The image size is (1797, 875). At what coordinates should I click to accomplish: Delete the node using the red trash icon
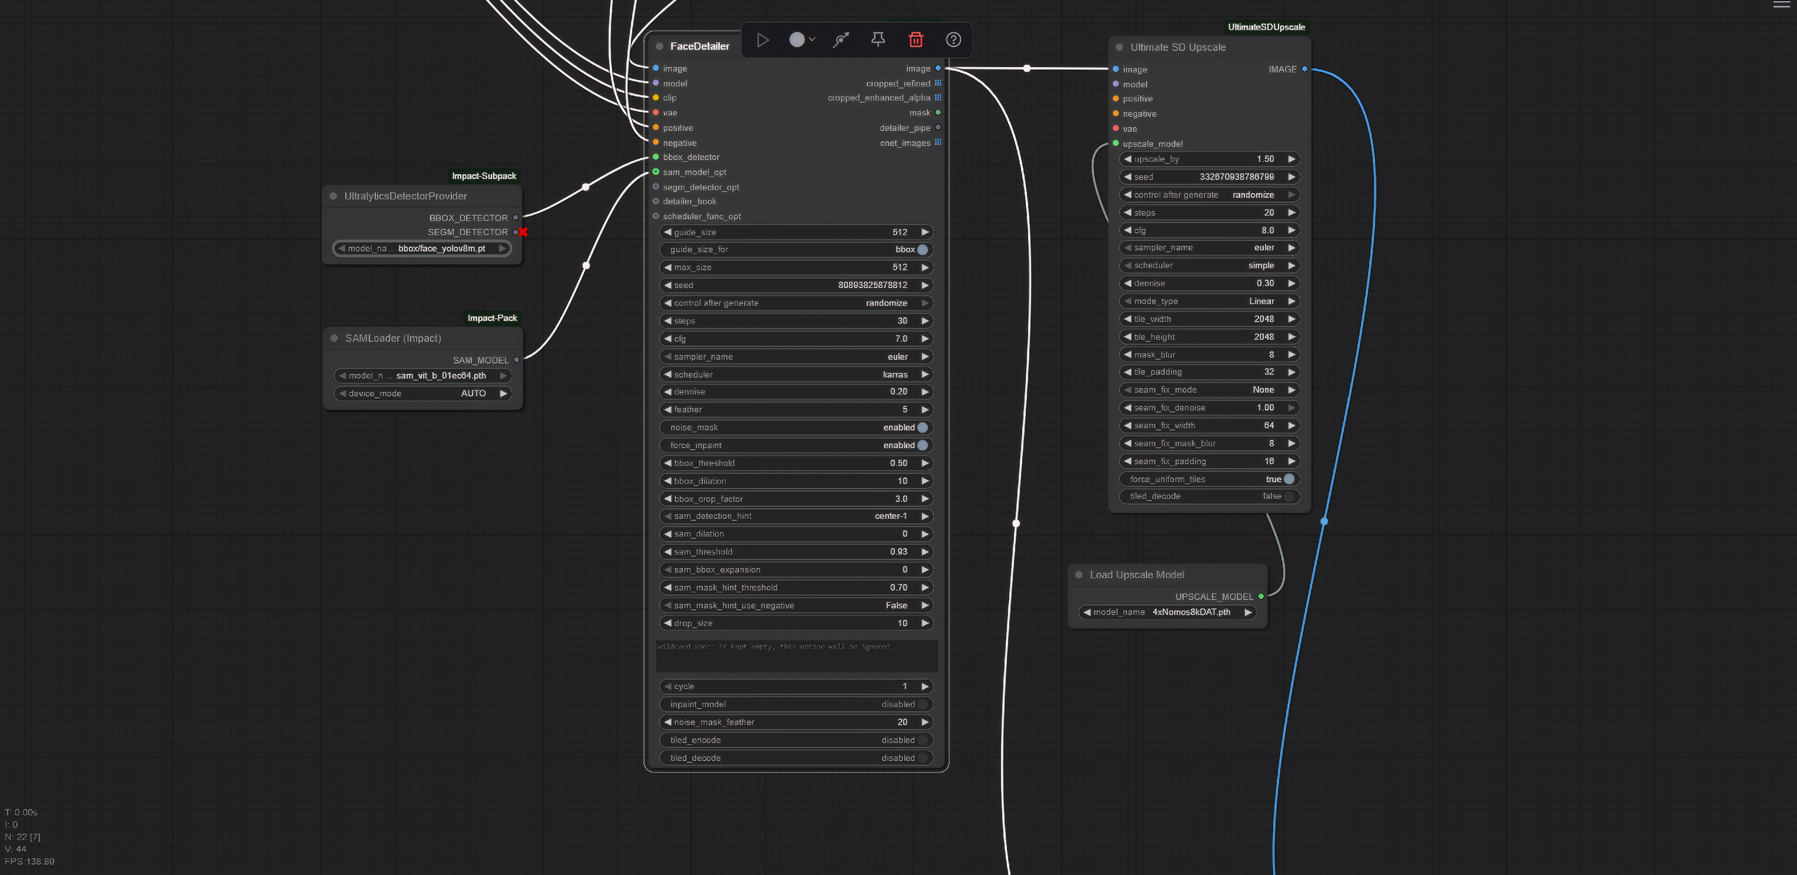coord(916,39)
